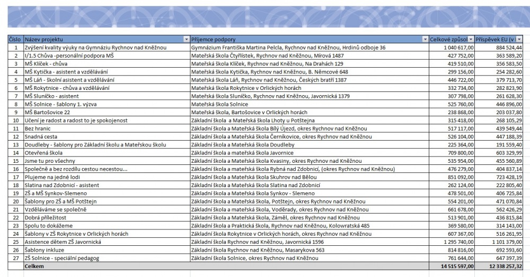Select the 'Šablony inkluze' cell
Screen dimensions: 530x277
coord(107,250)
